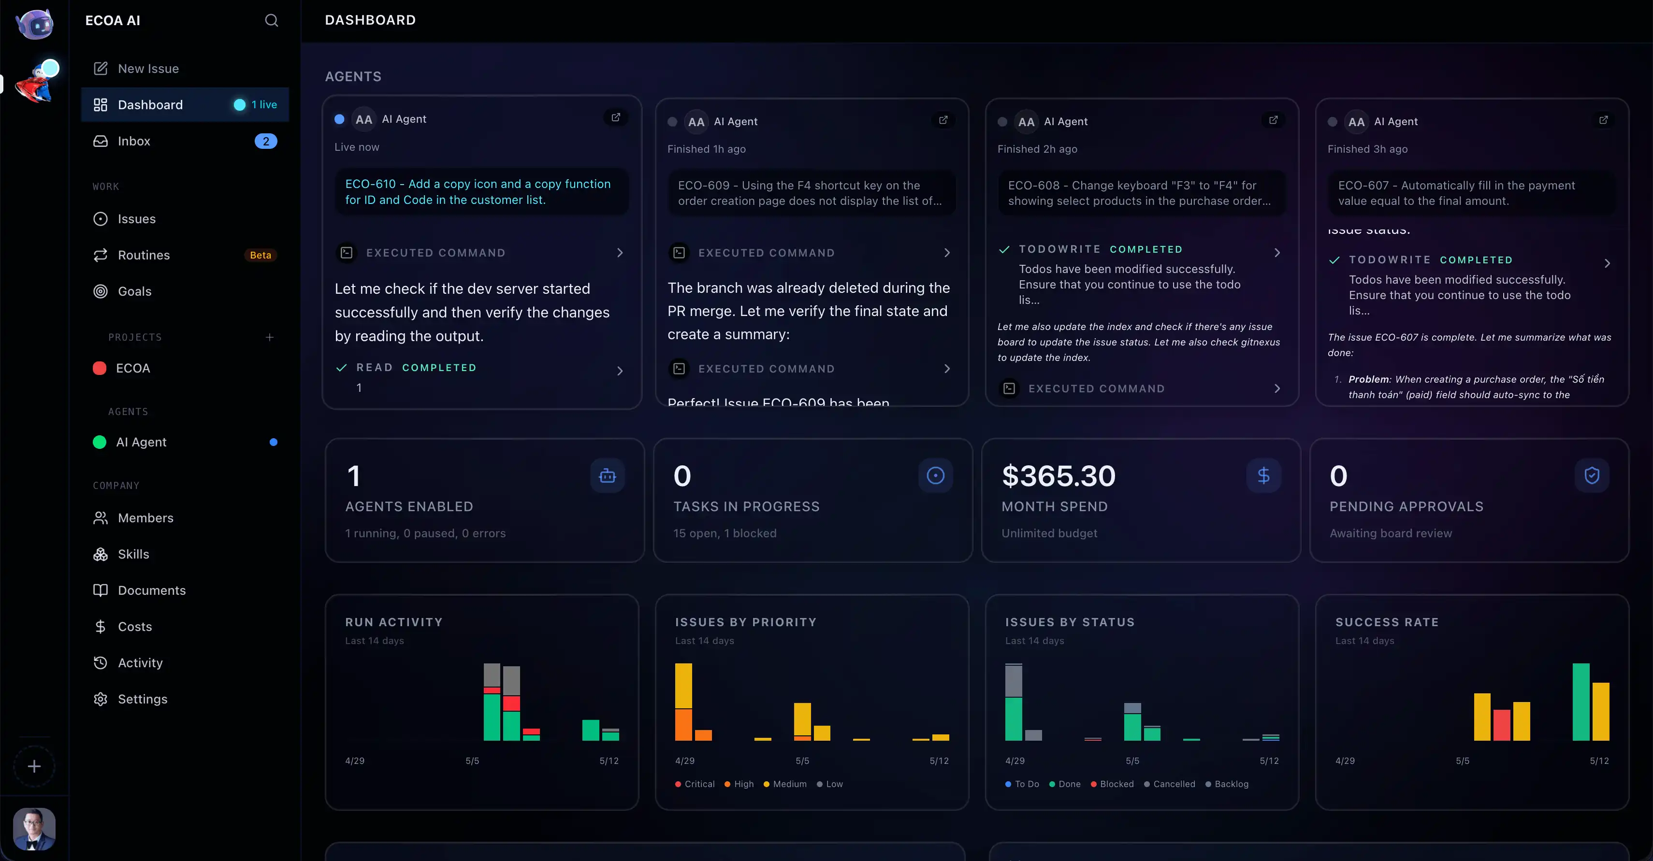
Task: Open the ECO-609 issue link
Action: click(812, 193)
